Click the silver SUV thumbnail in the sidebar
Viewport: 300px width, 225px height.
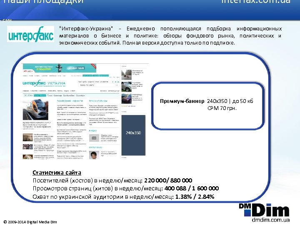pos(127,87)
